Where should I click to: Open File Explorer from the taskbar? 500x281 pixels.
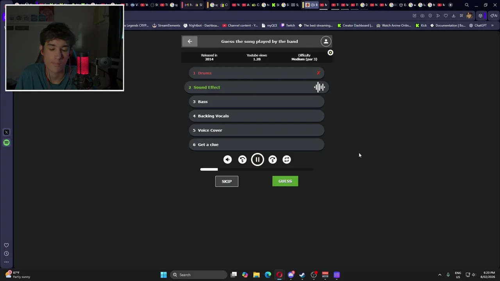pos(256,275)
